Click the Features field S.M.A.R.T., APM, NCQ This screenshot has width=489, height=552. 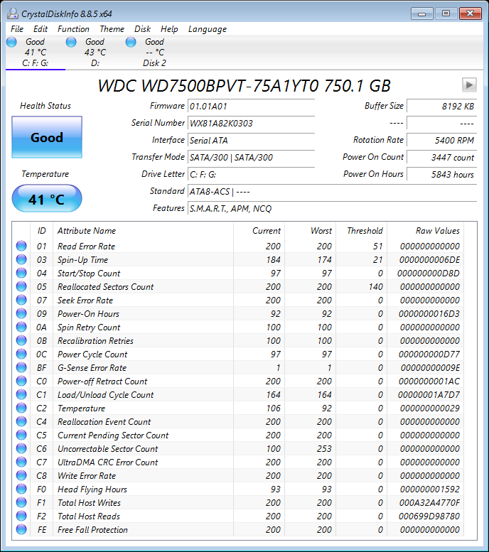point(332,208)
